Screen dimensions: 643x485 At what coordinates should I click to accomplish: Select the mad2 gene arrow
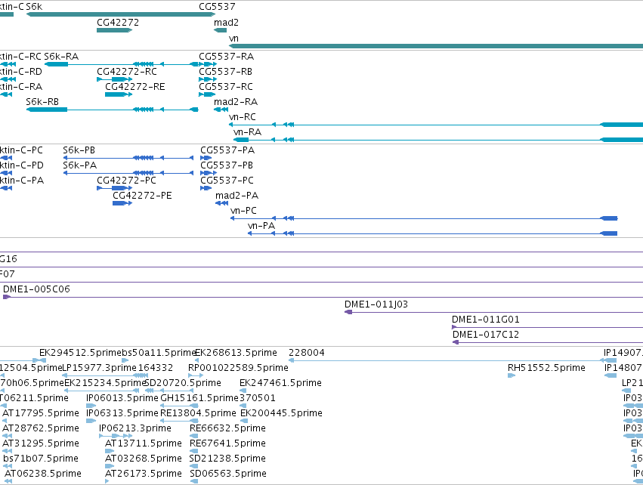click(x=220, y=30)
